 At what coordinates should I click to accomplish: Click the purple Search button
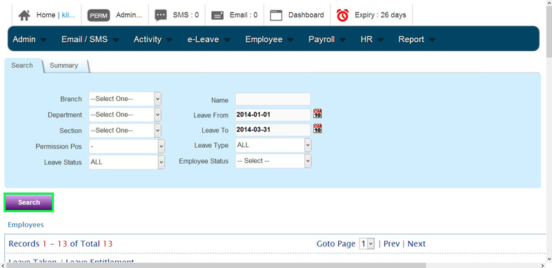pos(29,202)
